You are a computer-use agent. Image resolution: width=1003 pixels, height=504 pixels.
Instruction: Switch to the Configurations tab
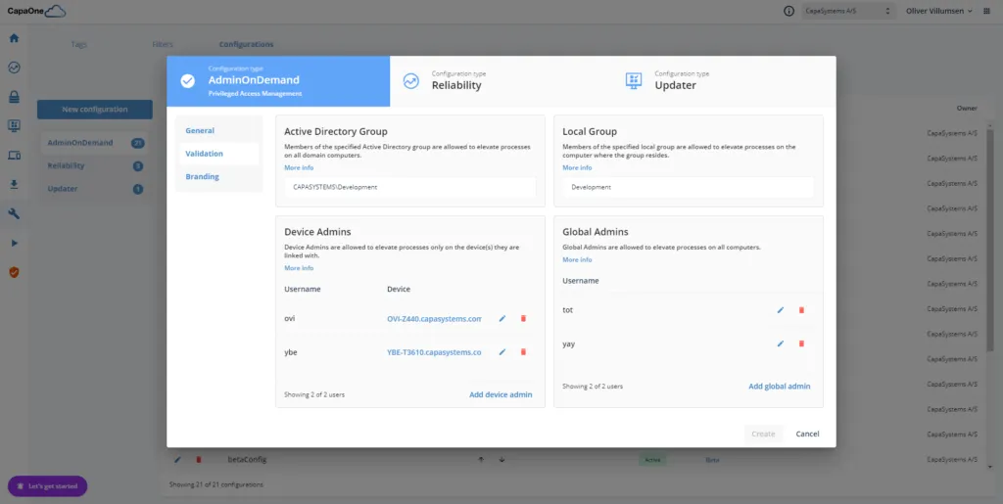click(x=246, y=45)
